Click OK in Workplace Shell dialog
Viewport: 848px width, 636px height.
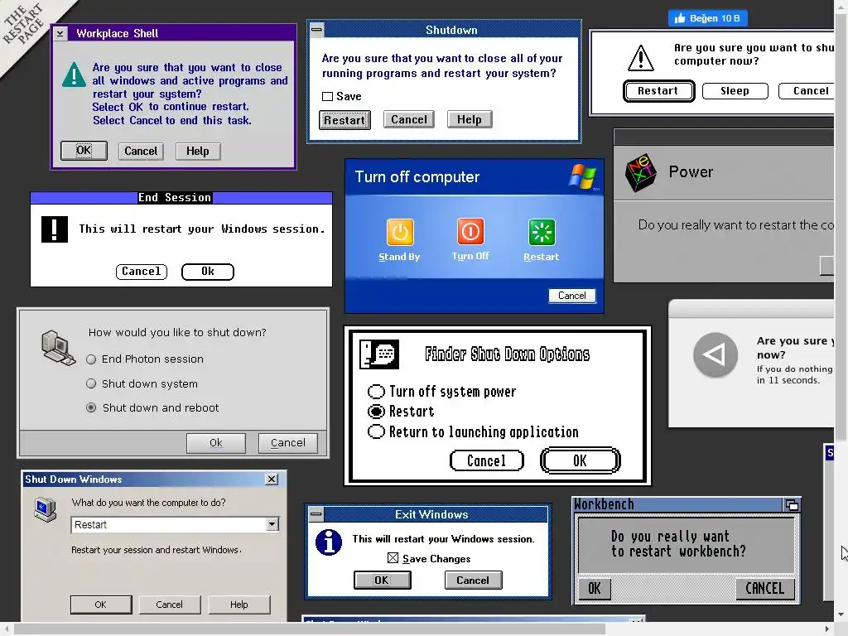pyautogui.click(x=84, y=151)
